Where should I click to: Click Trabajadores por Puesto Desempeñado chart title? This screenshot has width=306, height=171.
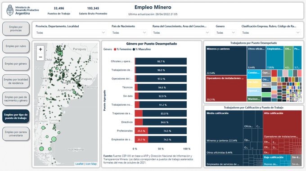click(x=253, y=43)
